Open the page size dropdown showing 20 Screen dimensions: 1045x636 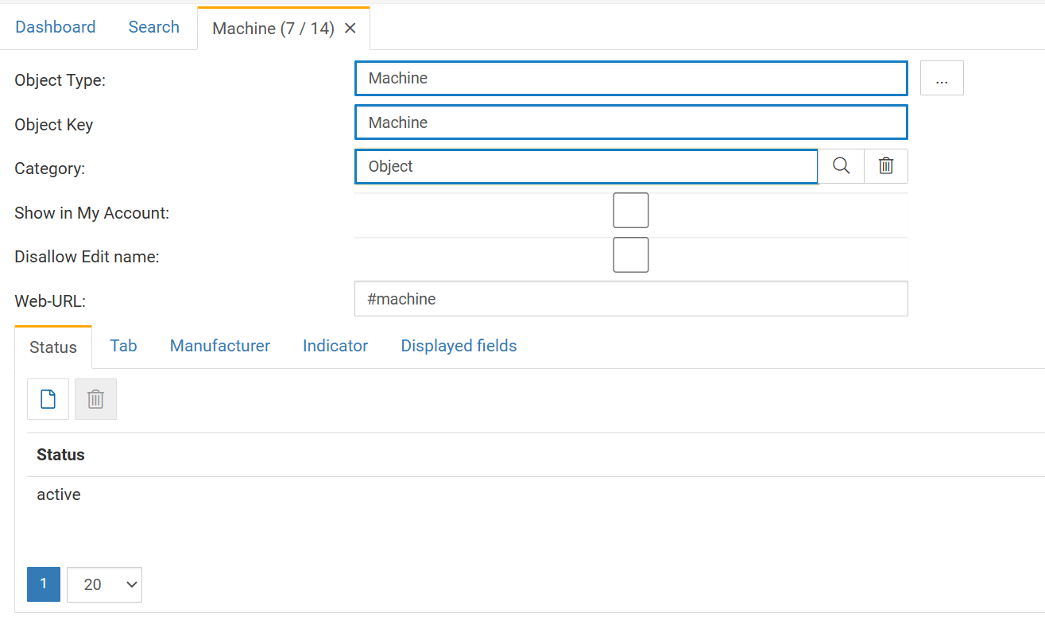click(104, 584)
